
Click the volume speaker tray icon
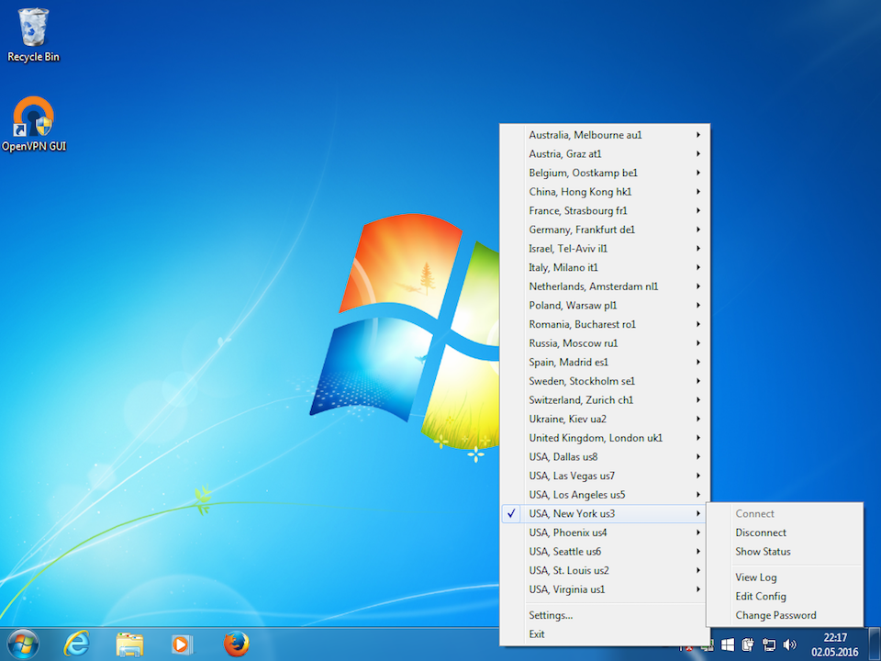tap(789, 644)
